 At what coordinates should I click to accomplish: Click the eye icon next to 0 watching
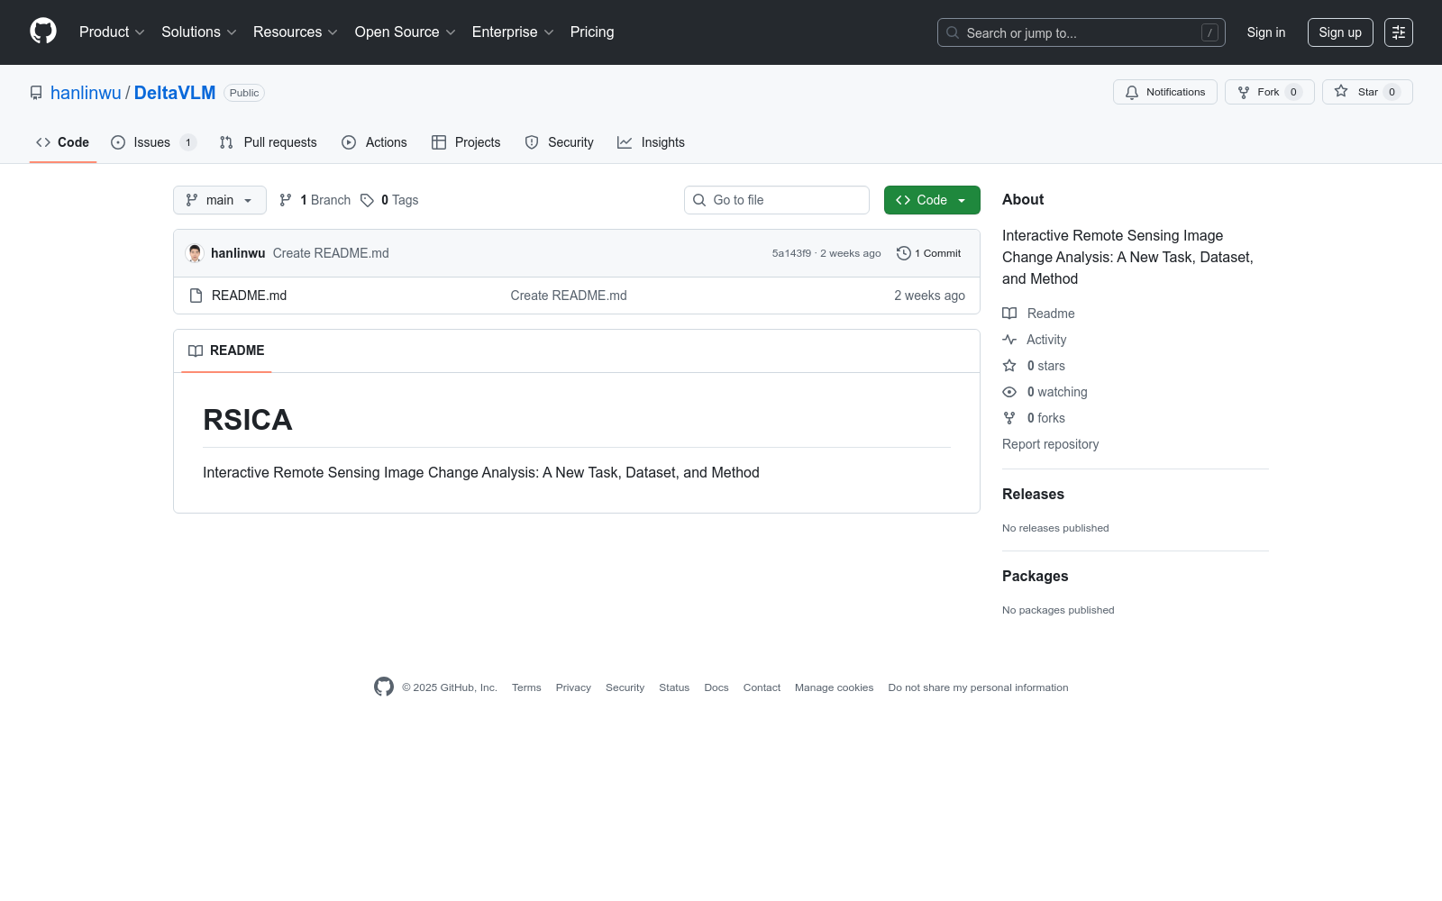(x=1009, y=392)
